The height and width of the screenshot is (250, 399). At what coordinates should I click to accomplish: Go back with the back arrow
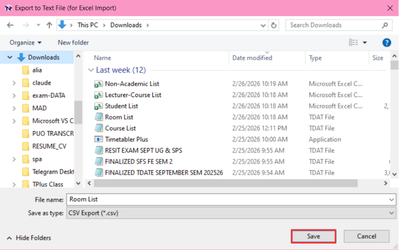click(10, 25)
